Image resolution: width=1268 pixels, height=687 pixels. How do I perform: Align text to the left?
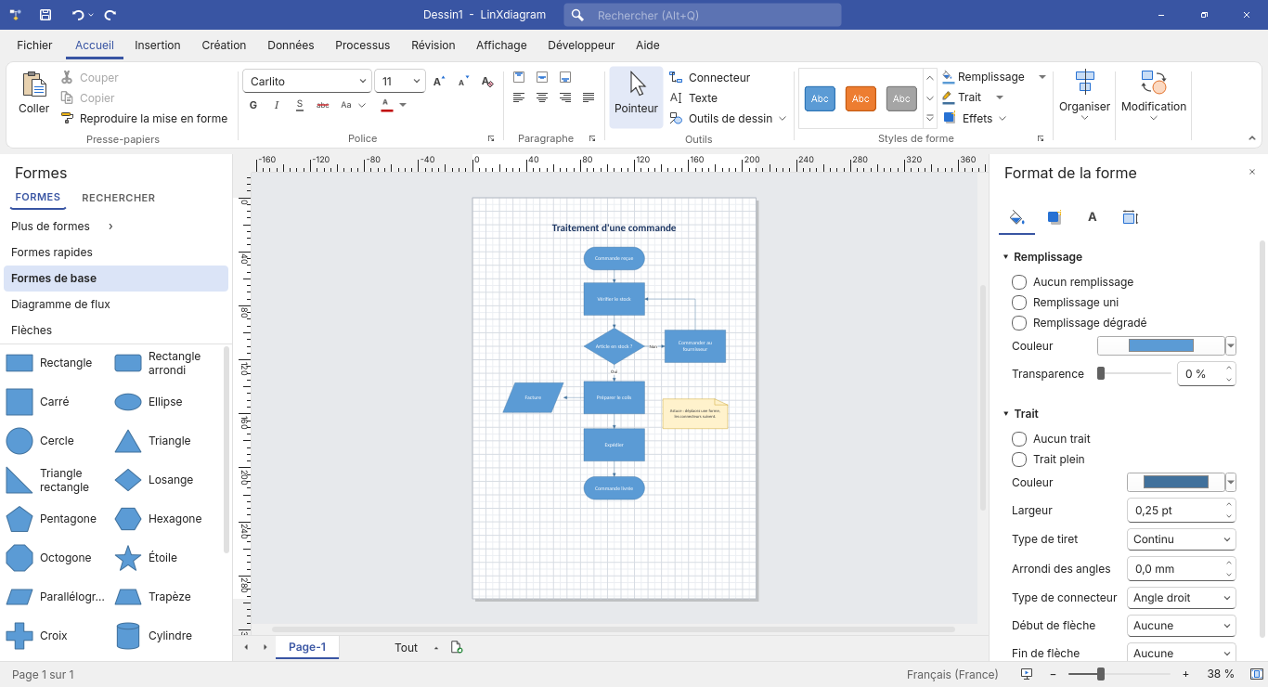[519, 97]
